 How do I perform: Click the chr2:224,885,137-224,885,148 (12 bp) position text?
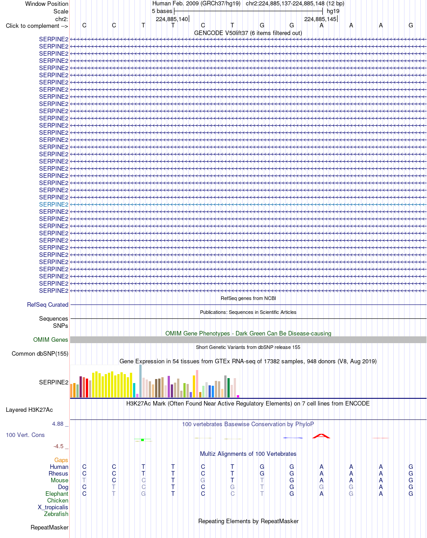[x=295, y=4]
